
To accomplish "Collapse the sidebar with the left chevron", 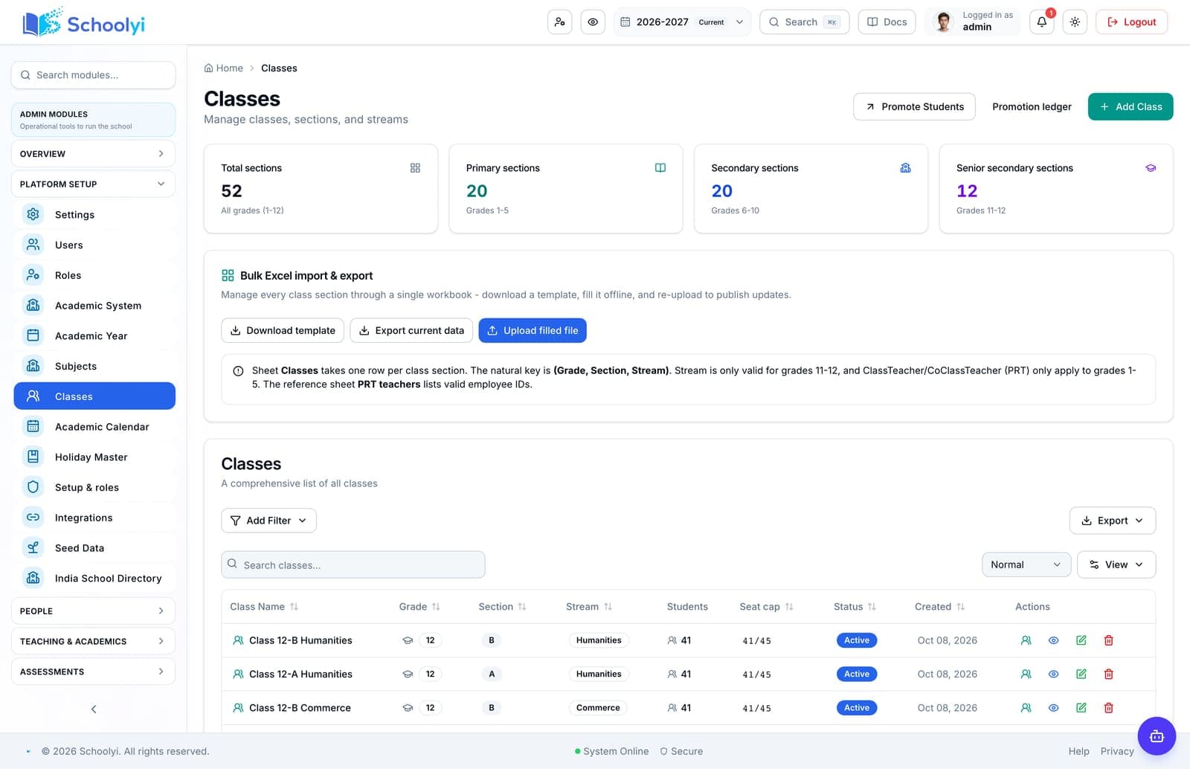I will point(94,709).
